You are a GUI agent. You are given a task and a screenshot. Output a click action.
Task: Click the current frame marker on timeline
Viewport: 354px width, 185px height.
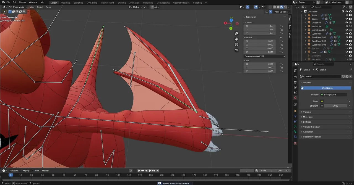[x=11, y=175]
